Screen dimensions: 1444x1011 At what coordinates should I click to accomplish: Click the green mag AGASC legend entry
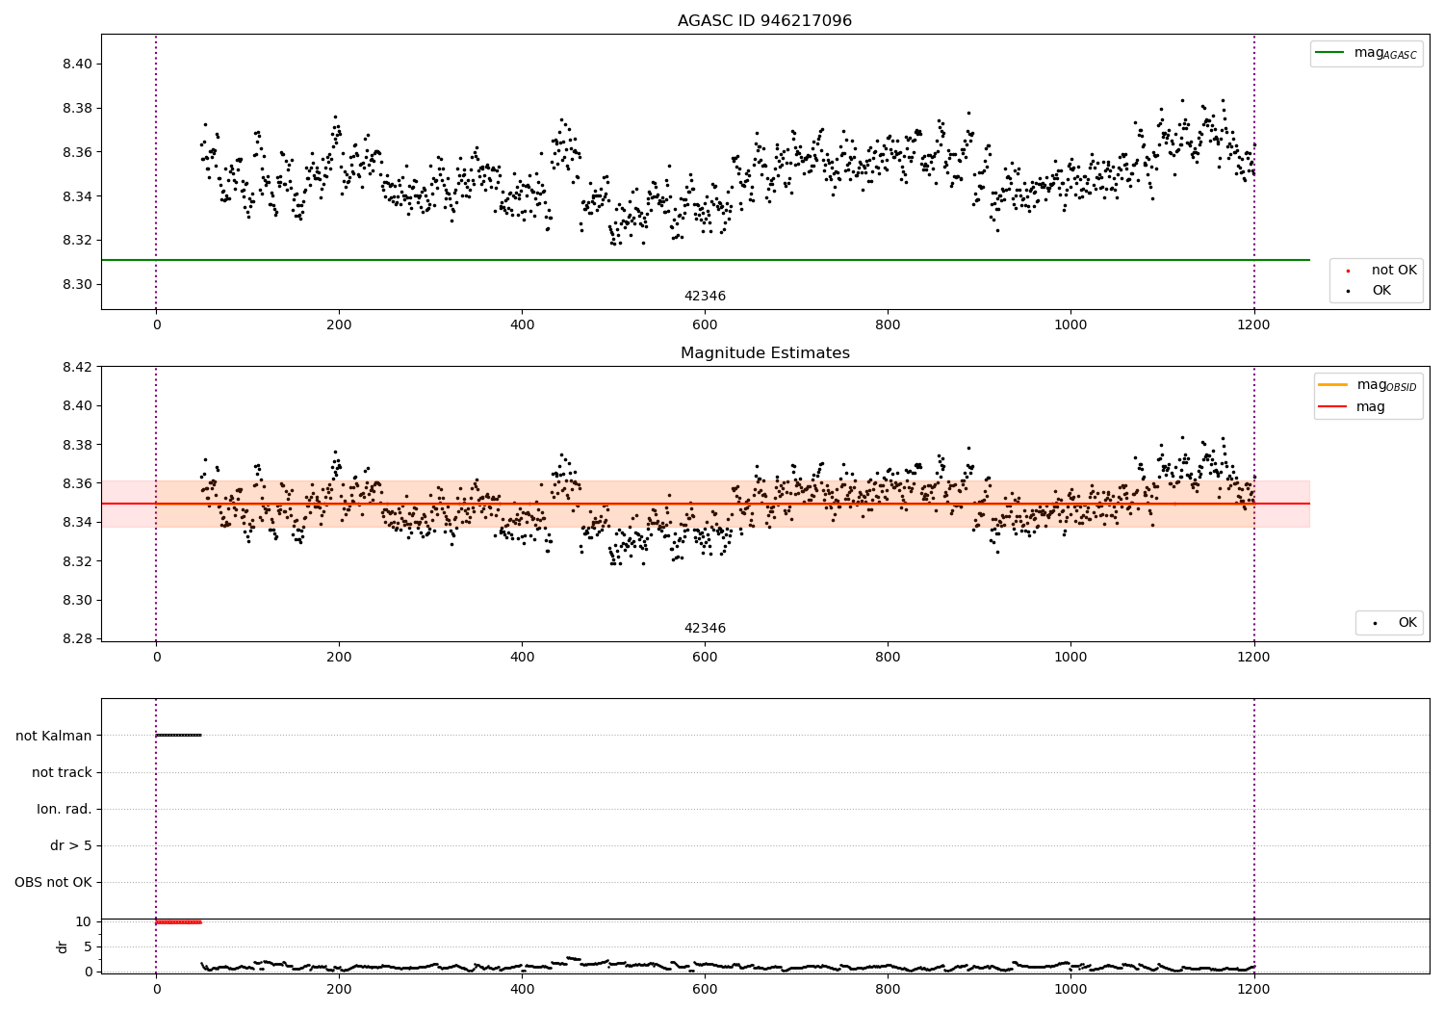pos(1366,53)
